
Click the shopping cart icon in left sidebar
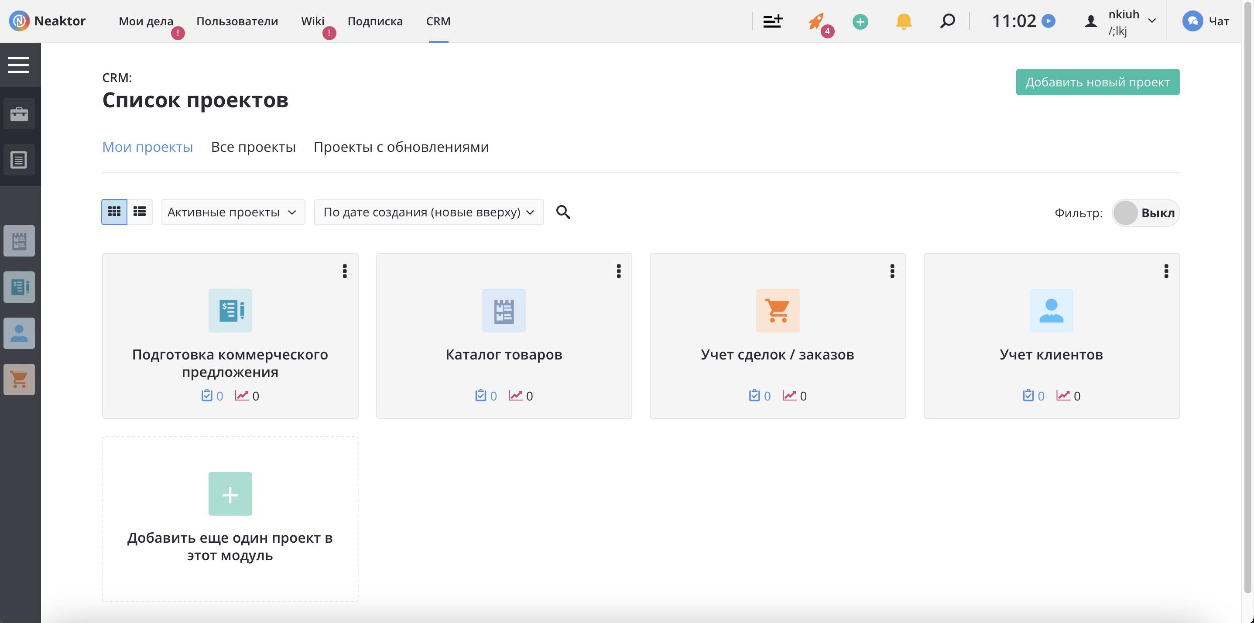[x=19, y=379]
